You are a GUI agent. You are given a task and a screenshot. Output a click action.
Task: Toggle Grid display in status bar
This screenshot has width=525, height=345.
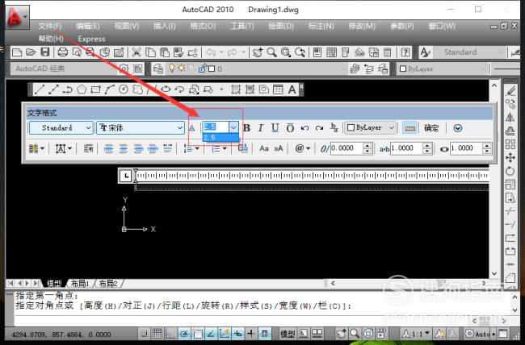pyautogui.click(x=157, y=333)
